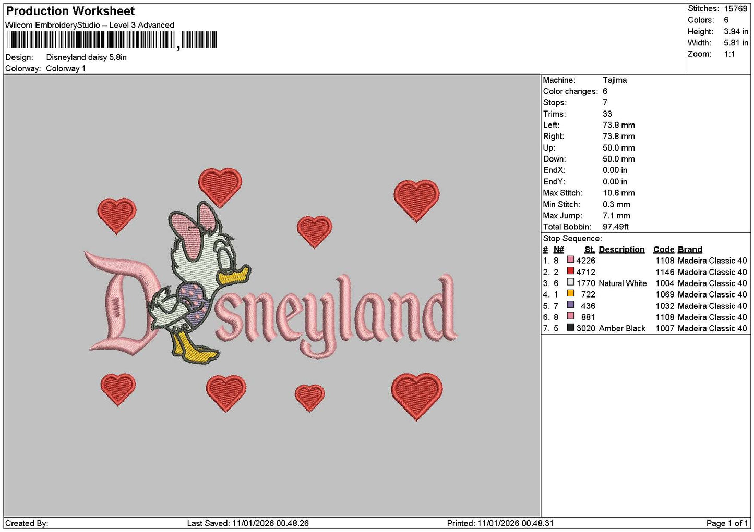Click 'Madeira Classic 40' in the 881 row
Viewport: 754px width, 532px height.
coord(712,317)
